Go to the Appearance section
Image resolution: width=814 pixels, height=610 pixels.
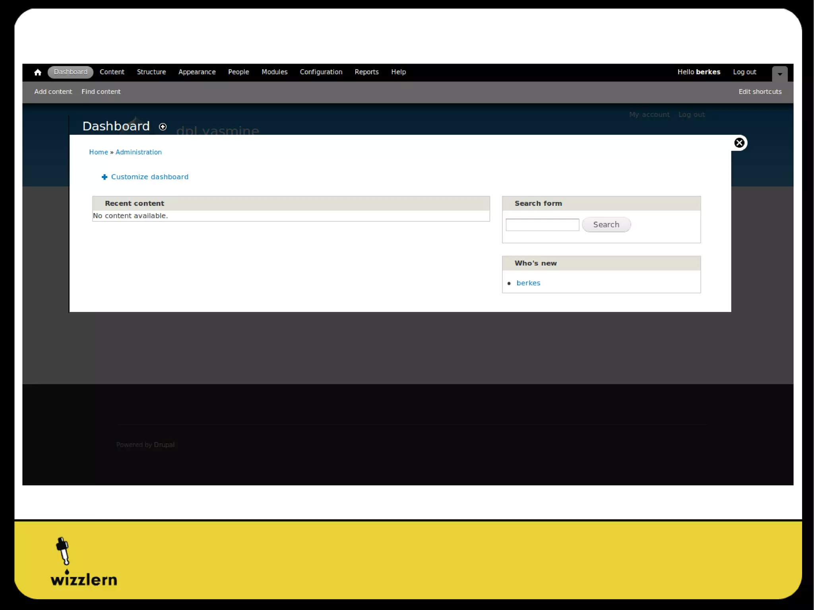coord(197,72)
